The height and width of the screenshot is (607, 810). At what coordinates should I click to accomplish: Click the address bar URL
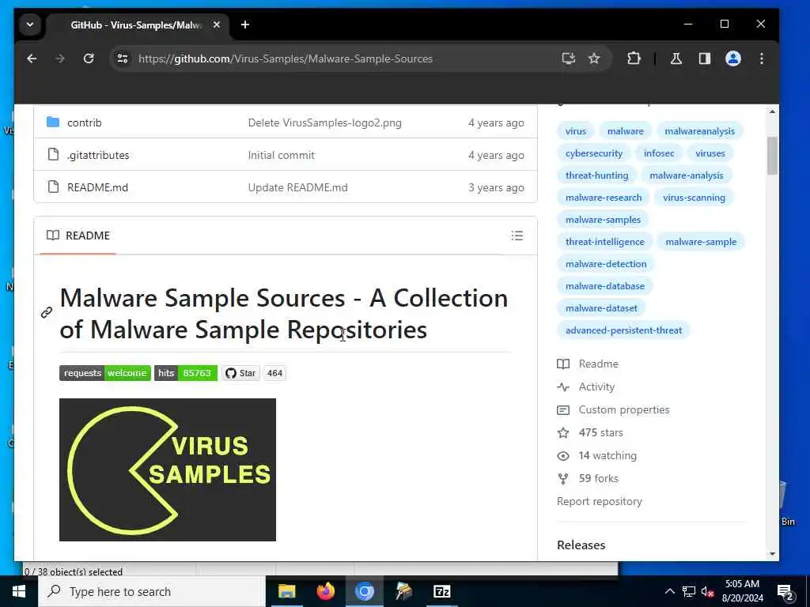(x=285, y=58)
